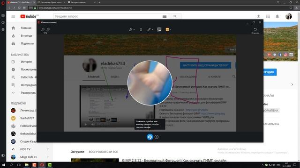Screen dimensions: 300x168
Task: Open snapshot camera in Opera sidebar
Action: coord(3,15)
